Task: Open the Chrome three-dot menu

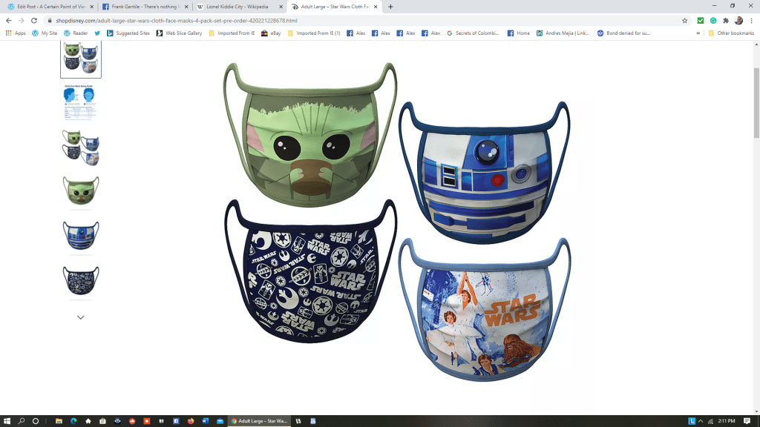Action: (x=751, y=21)
